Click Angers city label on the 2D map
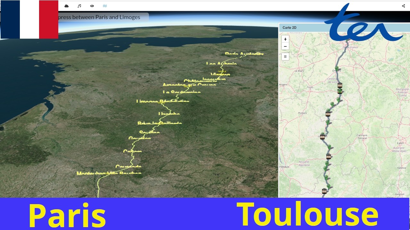Viewport: 410px width, 230px height. pos(283,85)
